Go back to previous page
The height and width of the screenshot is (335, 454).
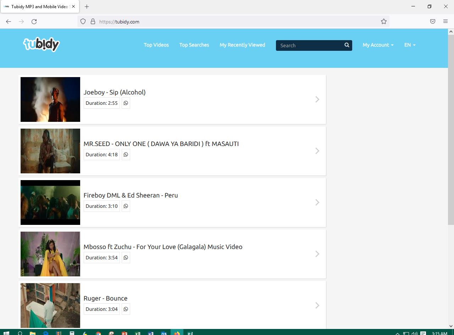pyautogui.click(x=9, y=22)
